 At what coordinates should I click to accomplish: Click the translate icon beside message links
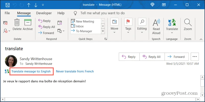(x=7, y=71)
